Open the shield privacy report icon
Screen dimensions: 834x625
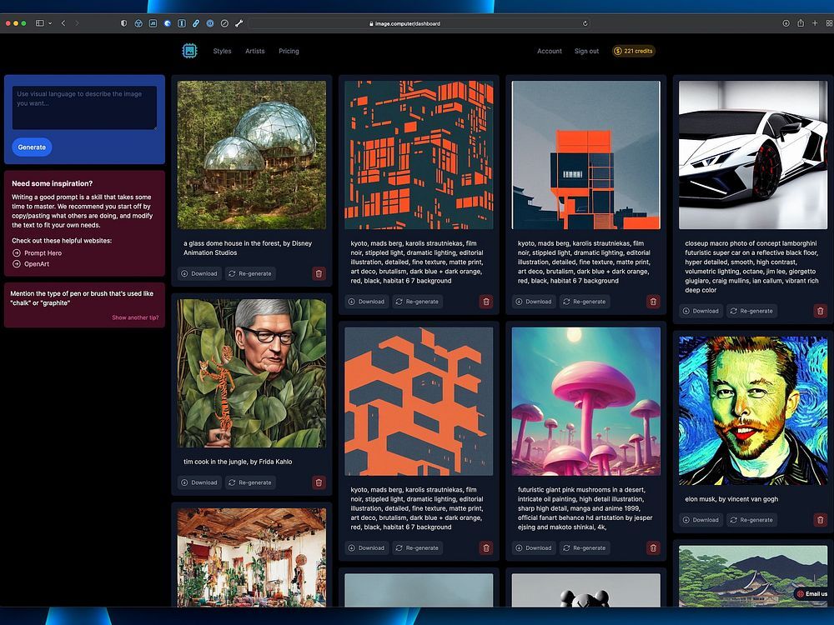[124, 23]
